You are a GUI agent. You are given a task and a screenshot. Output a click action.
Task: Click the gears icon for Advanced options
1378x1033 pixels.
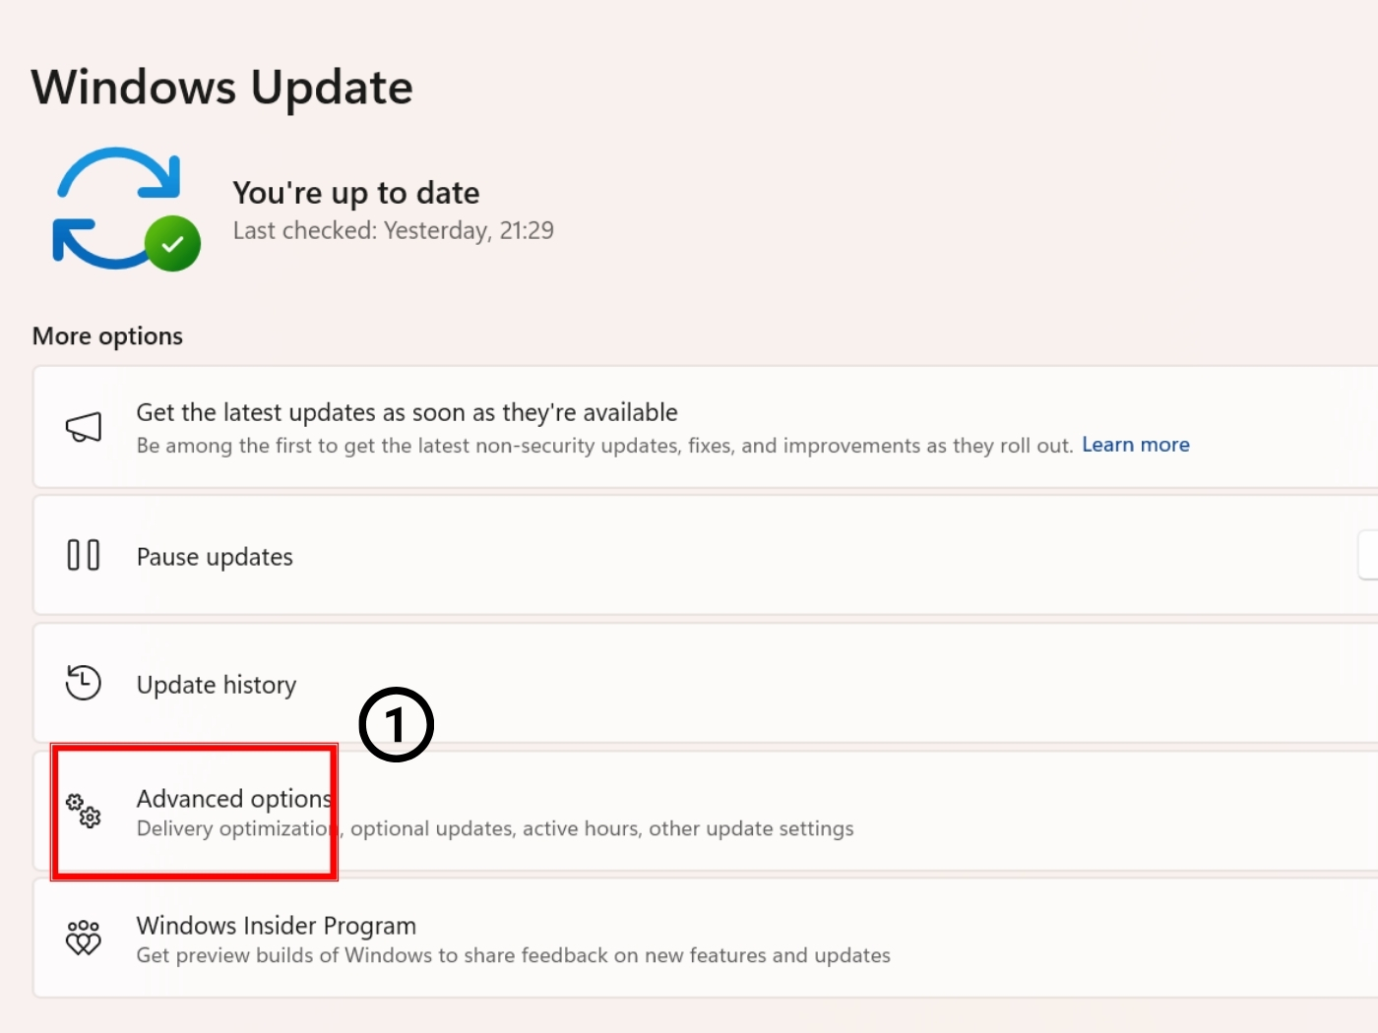tap(84, 810)
